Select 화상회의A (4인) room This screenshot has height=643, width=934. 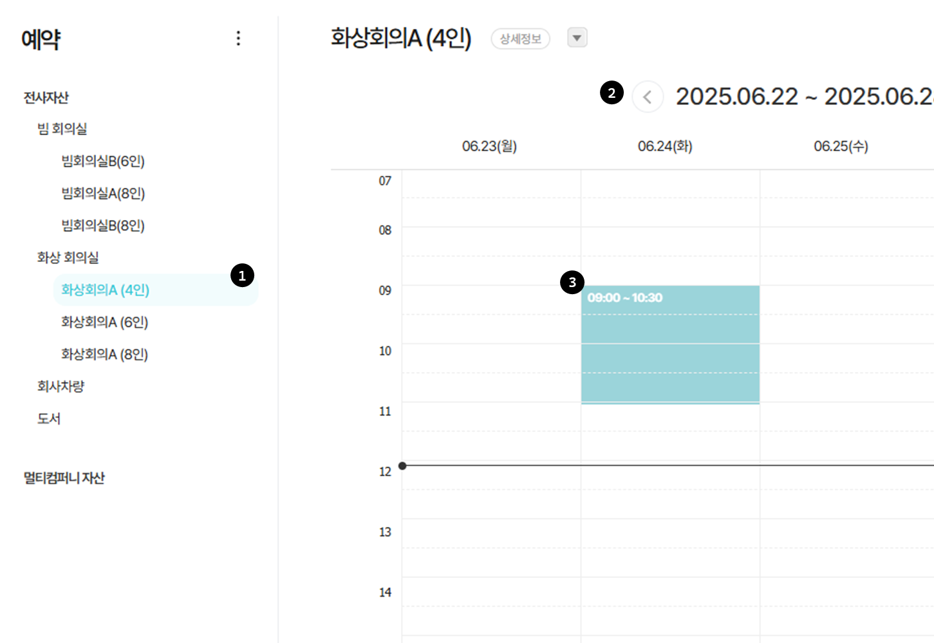click(106, 290)
